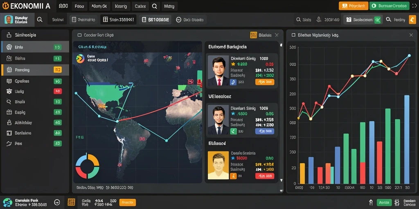Click the orange grid icon beside Biatais

[253, 35]
